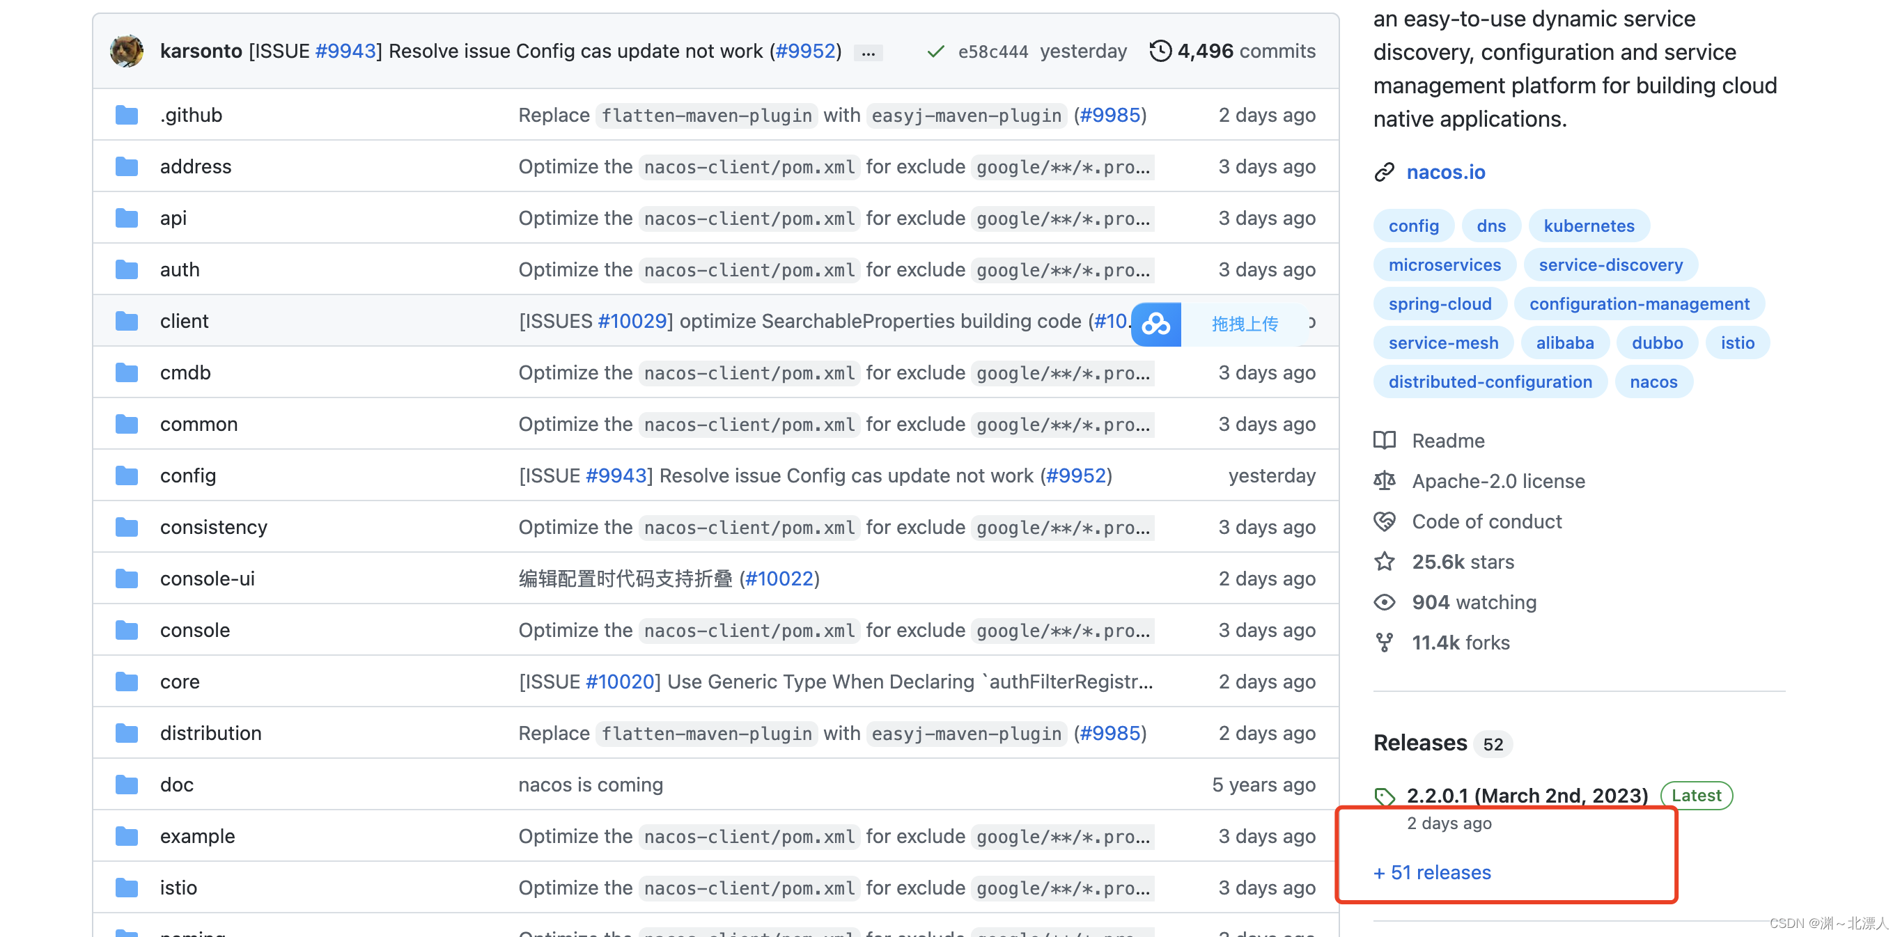Image resolution: width=1900 pixels, height=937 pixels.
Task: Select the kubernetes topic tag
Action: point(1588,226)
